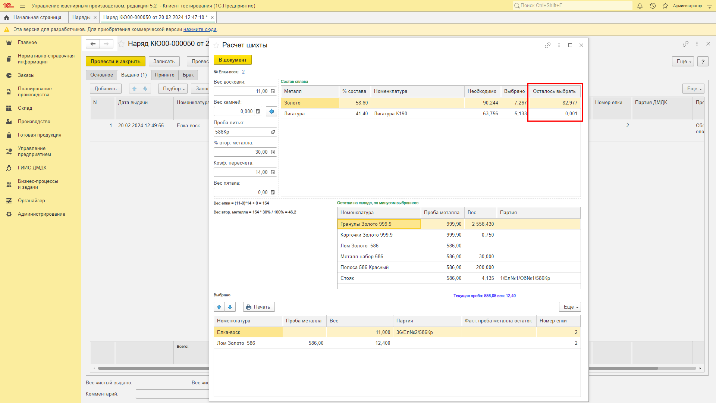
Task: Open Елки-воск number 2 link
Action: tap(243, 72)
